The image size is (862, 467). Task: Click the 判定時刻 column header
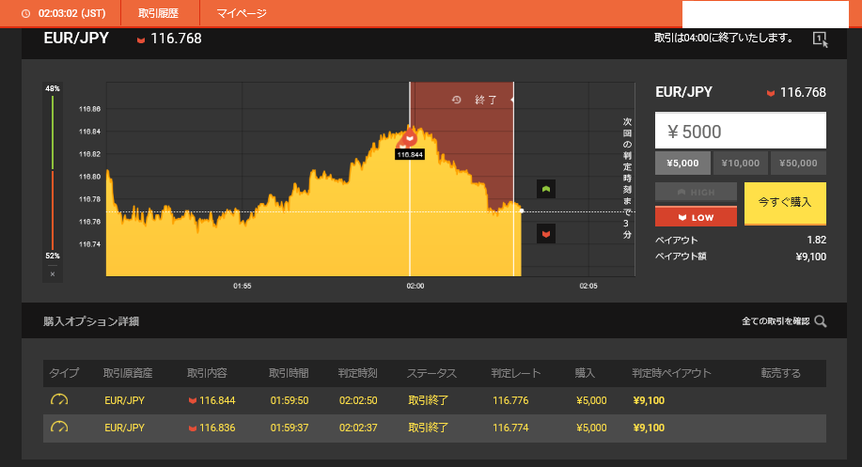point(358,373)
